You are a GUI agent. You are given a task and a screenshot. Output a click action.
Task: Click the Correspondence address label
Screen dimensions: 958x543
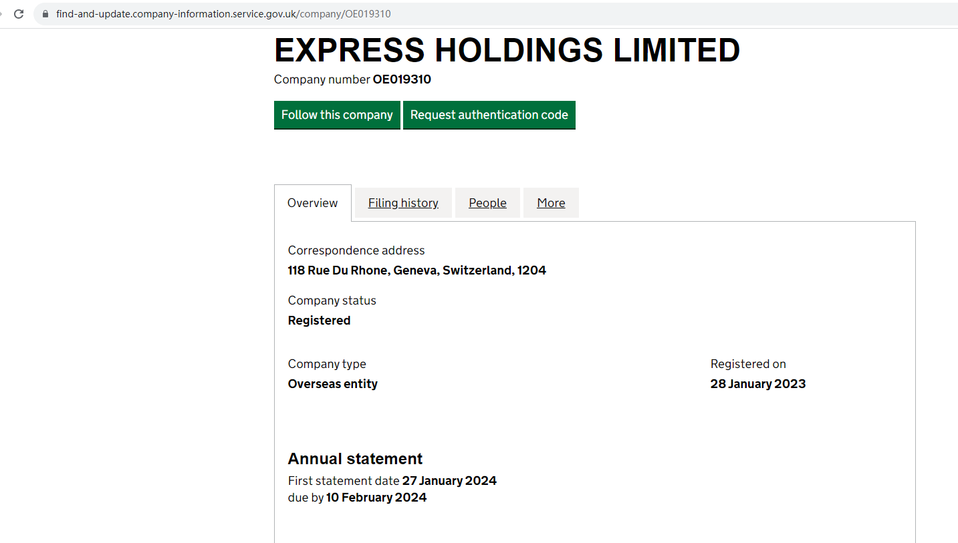click(x=356, y=250)
